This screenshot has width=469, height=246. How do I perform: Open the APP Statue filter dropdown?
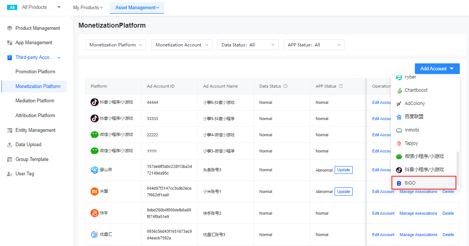pyautogui.click(x=314, y=45)
